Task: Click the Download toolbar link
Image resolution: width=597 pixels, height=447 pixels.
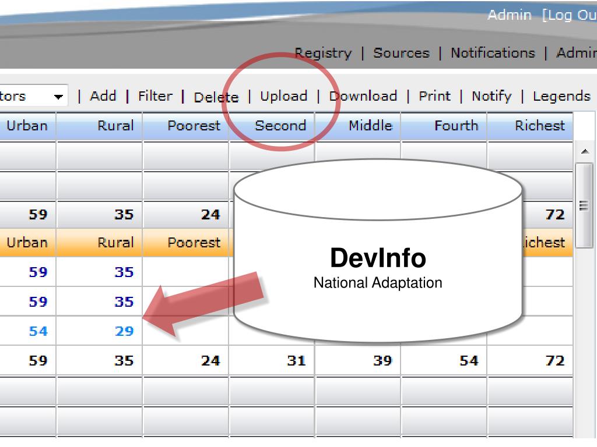Action: pos(363,96)
